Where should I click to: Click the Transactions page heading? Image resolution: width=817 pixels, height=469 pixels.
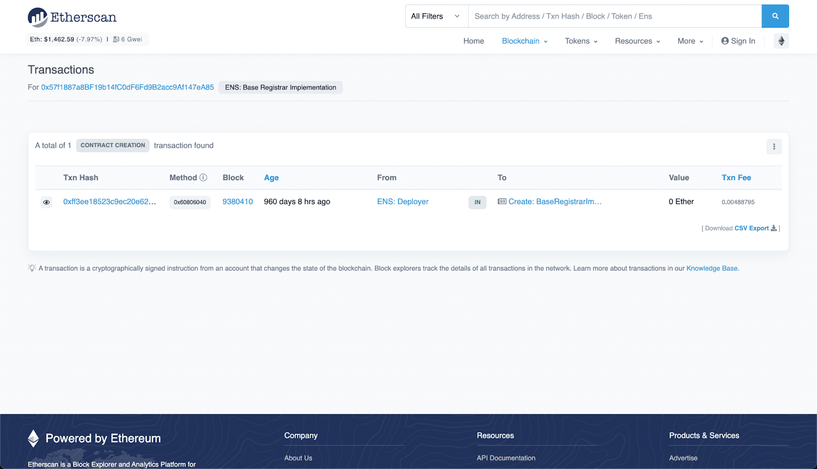61,70
